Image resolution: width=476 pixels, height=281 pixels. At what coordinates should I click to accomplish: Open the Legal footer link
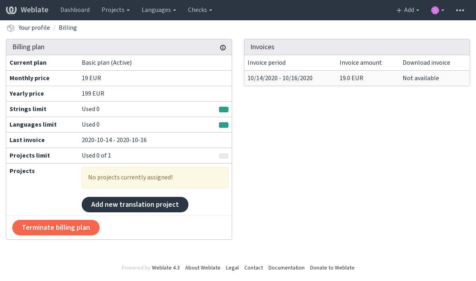point(232,268)
